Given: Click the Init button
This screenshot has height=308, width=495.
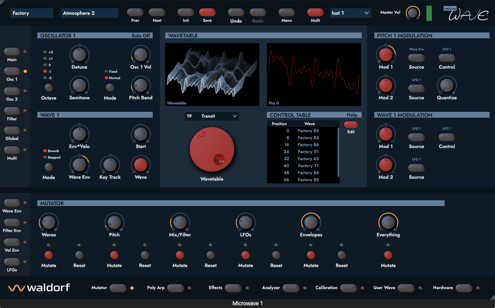Looking at the screenshot, I should (186, 12).
